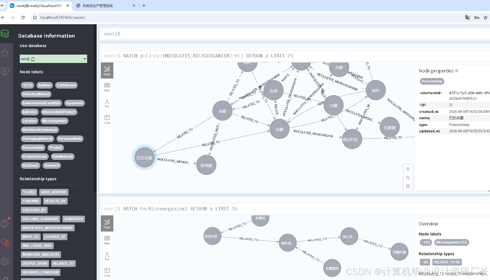Click the translate page icon
Image resolution: width=490 pixels, height=280 pixels.
click(x=468, y=18)
